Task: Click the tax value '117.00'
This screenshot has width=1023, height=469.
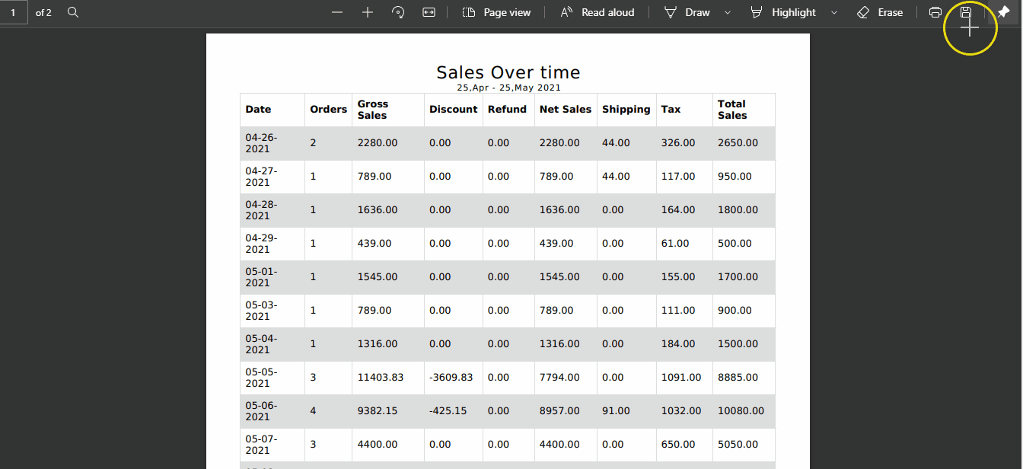Action: [678, 177]
